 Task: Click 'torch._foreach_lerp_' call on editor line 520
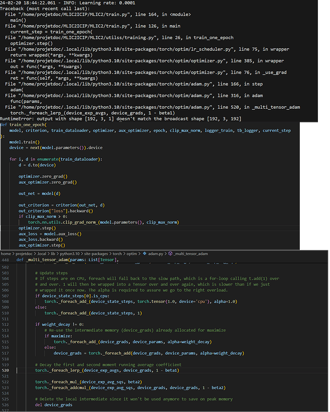[x=107, y=370]
